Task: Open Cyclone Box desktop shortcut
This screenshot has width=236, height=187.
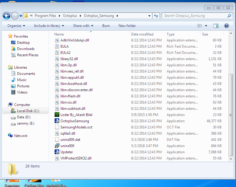Action: (34, 183)
